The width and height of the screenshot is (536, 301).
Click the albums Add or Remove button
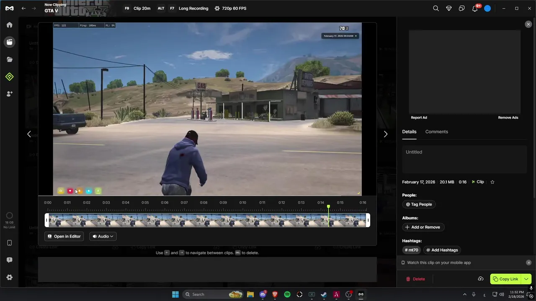(x=423, y=227)
